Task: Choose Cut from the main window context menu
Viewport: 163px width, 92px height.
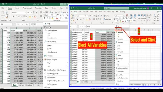Action: pyautogui.click(x=56, y=24)
